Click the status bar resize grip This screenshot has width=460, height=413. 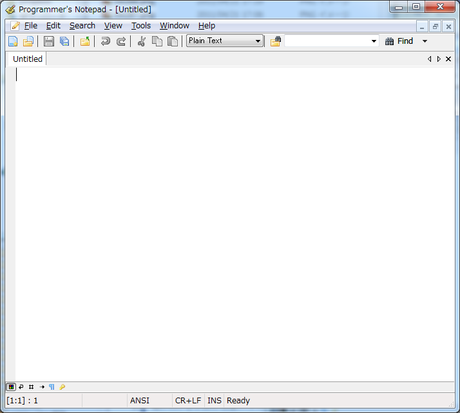pos(451,404)
